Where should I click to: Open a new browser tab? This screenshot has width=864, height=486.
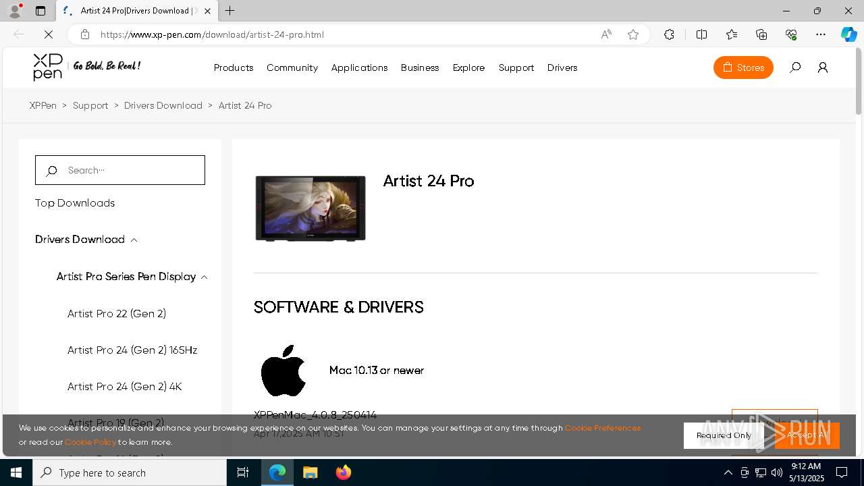tap(230, 11)
